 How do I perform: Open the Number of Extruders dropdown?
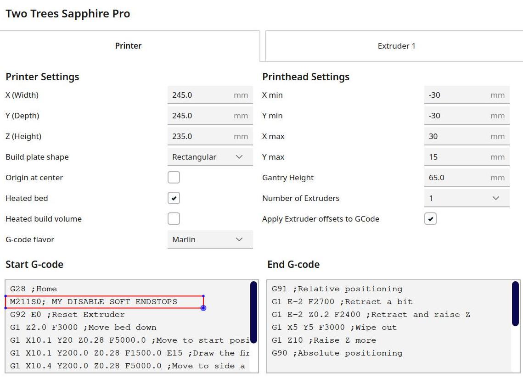tap(467, 198)
